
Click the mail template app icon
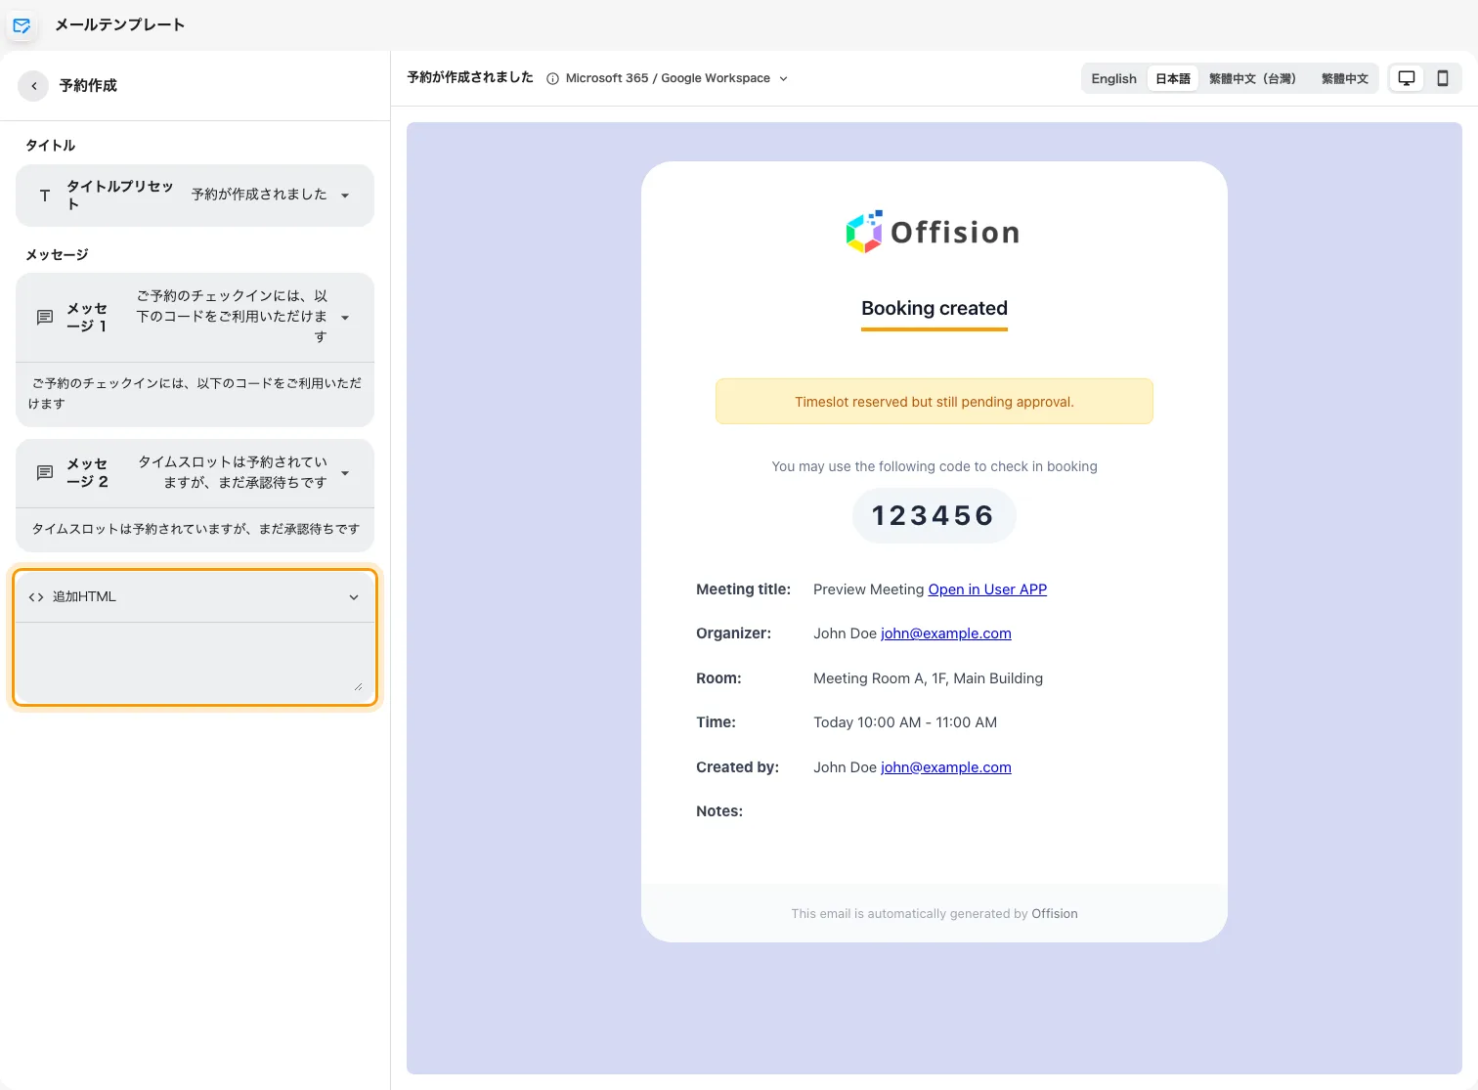tap(22, 25)
